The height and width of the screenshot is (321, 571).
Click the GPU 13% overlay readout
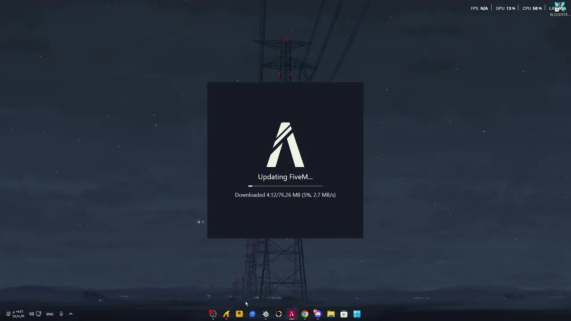(x=505, y=8)
